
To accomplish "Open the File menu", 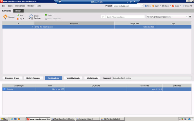I will tap(4, 6).
